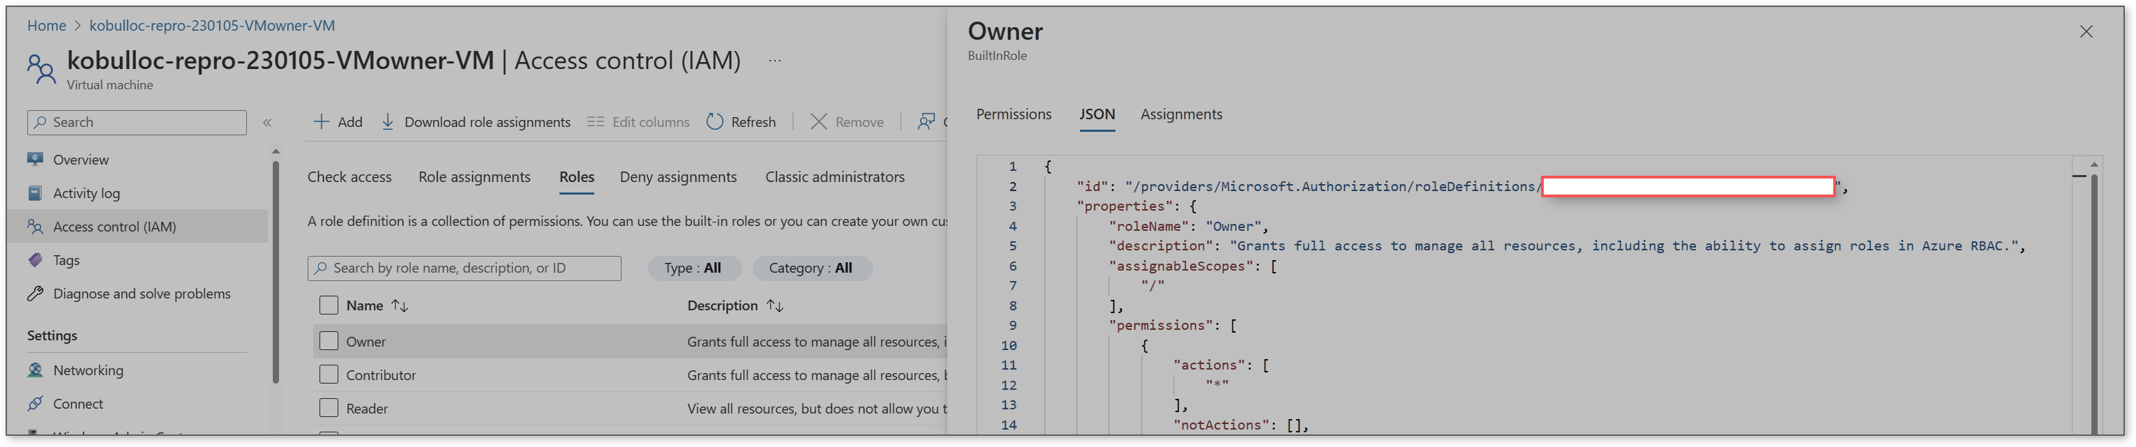The width and height of the screenshot is (2136, 447).
Task: Open Tags in the side menu
Action: (x=66, y=260)
